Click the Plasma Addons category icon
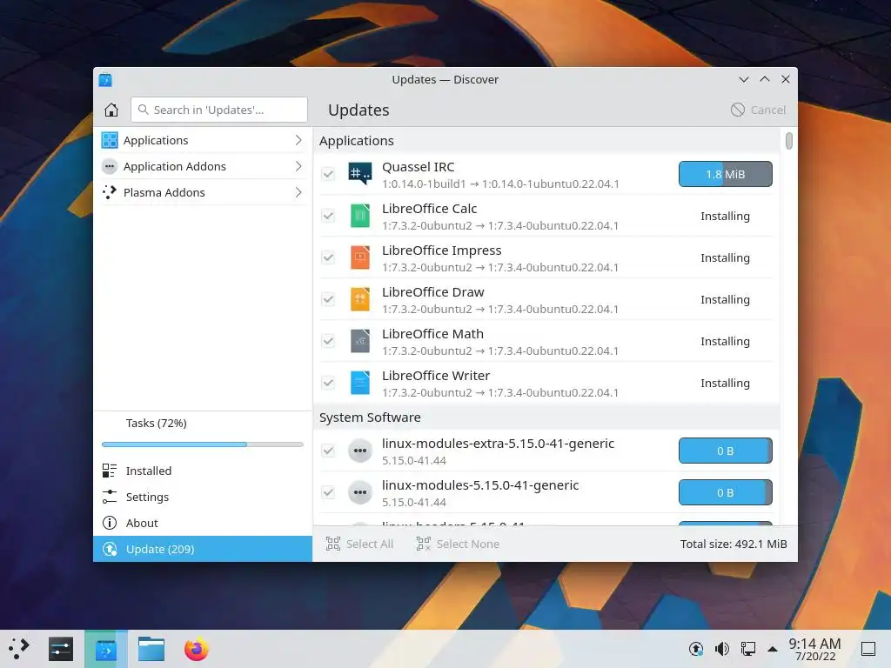This screenshot has width=891, height=668. coord(110,192)
